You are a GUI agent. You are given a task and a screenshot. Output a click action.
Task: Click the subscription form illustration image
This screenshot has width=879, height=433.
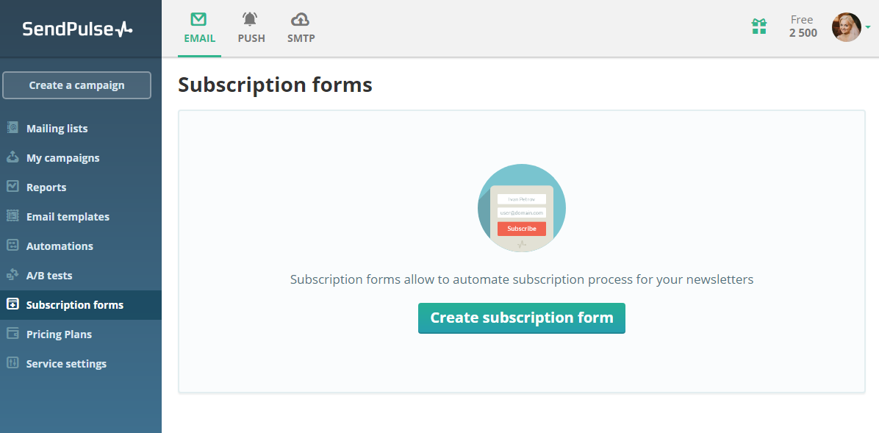[522, 208]
